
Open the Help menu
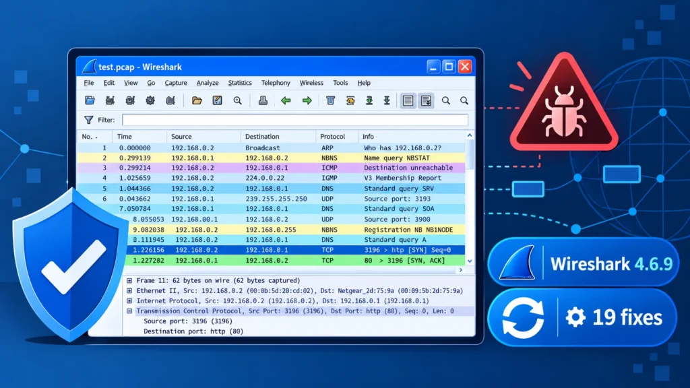[x=364, y=83]
